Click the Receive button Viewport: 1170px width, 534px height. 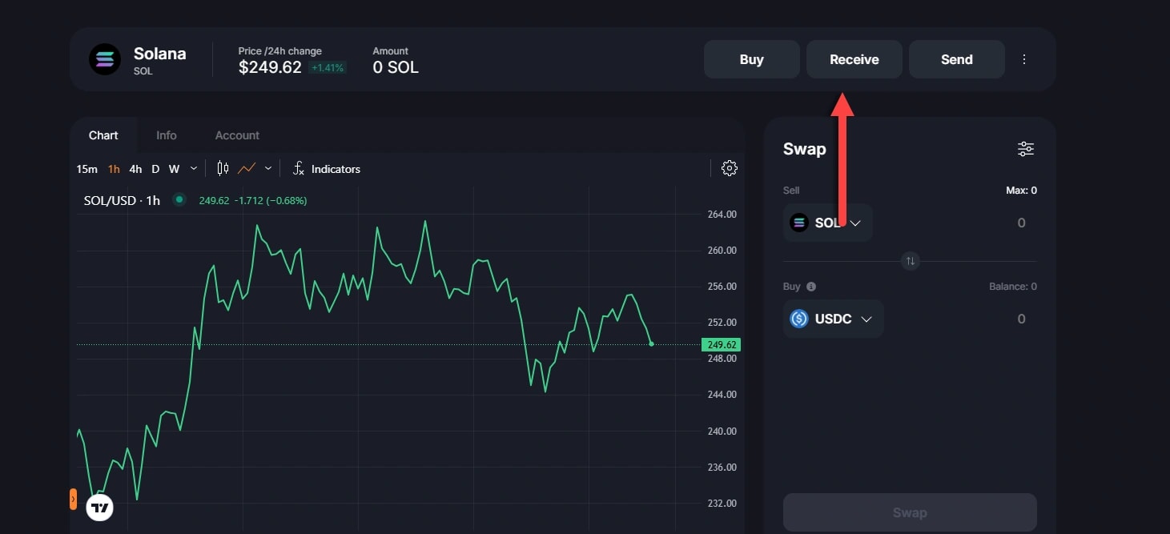coord(854,59)
